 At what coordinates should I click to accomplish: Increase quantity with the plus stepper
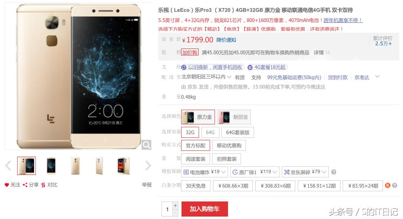coord(175,206)
